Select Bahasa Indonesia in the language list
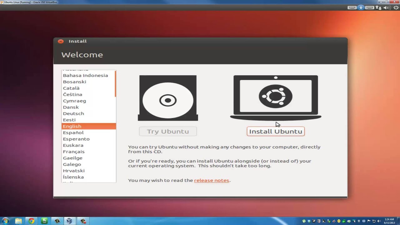The height and width of the screenshot is (225, 400). pyautogui.click(x=88, y=75)
